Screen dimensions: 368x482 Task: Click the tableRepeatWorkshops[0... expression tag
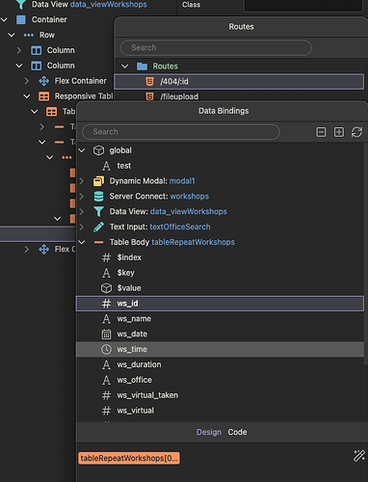click(x=129, y=458)
